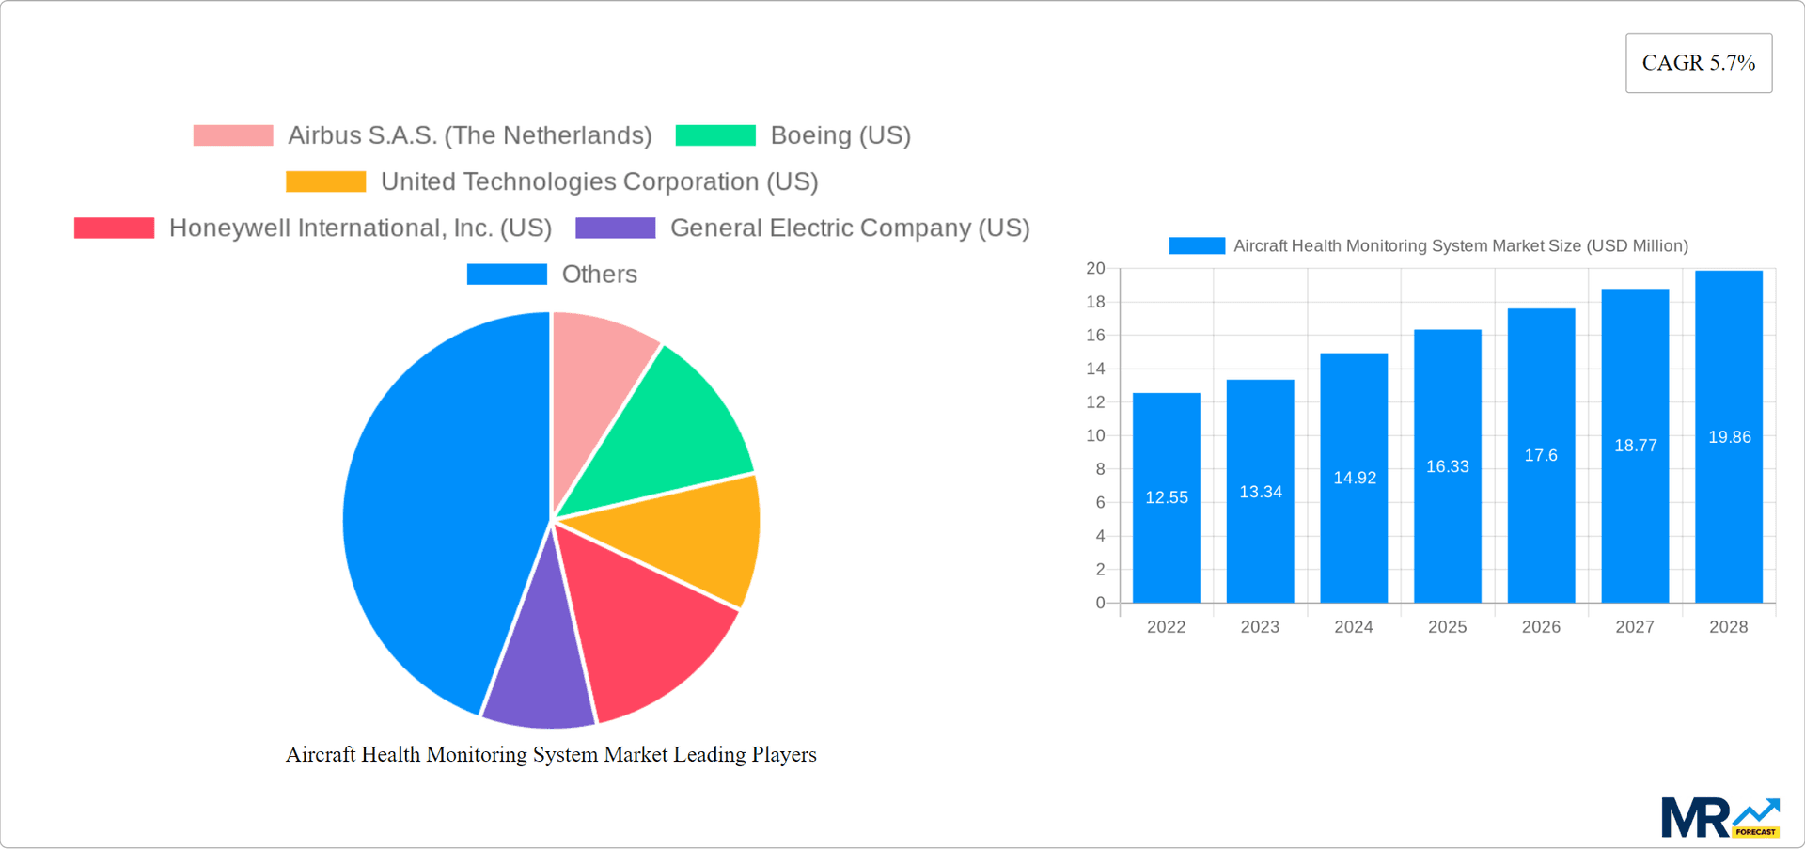This screenshot has height=849, width=1805.
Task: Select the 2022 axis label
Action: click(1166, 626)
